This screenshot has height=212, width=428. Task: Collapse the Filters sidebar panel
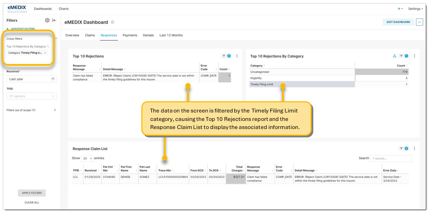pyautogui.click(x=55, y=20)
